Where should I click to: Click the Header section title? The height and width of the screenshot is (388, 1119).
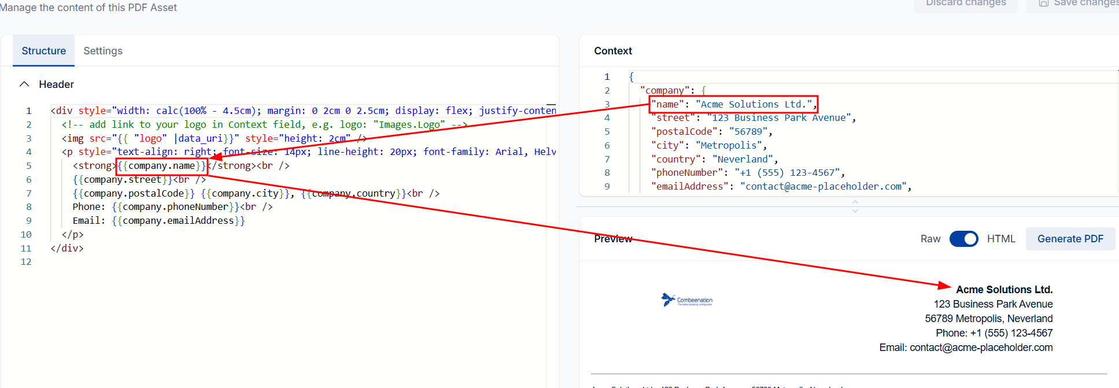tap(57, 84)
